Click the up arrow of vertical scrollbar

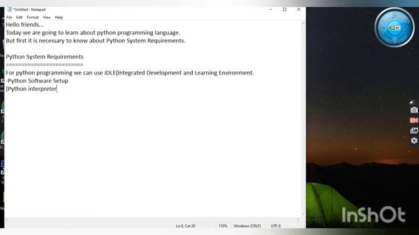303,23
